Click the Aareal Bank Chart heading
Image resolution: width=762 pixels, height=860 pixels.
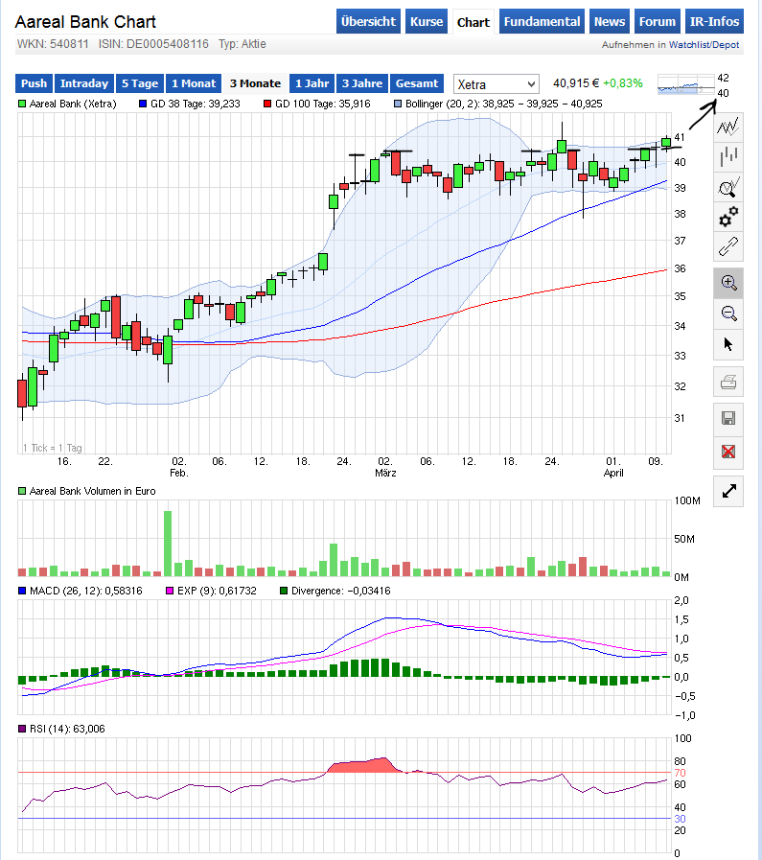85,22
